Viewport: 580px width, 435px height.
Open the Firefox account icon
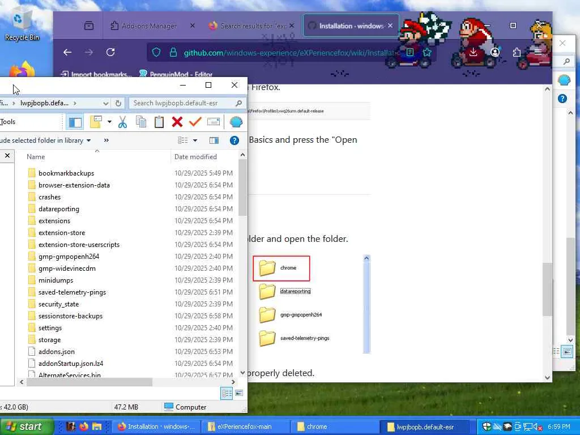[x=495, y=53]
